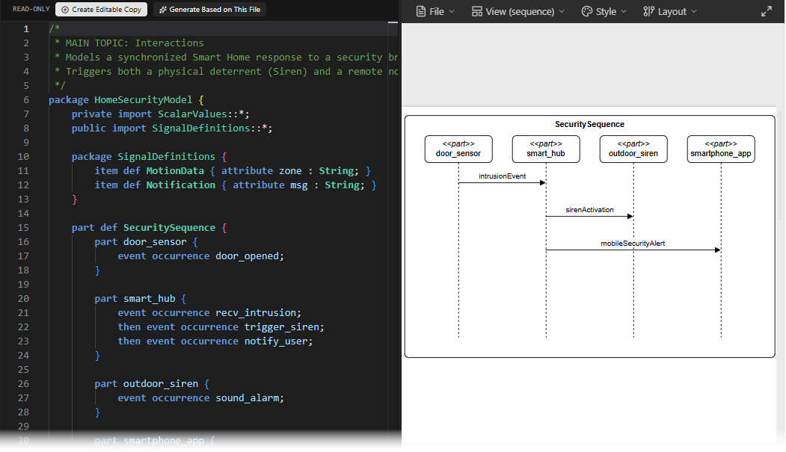Image resolution: width=786 pixels, height=452 pixels.
Task: Select the door_sensor part box
Action: [458, 149]
